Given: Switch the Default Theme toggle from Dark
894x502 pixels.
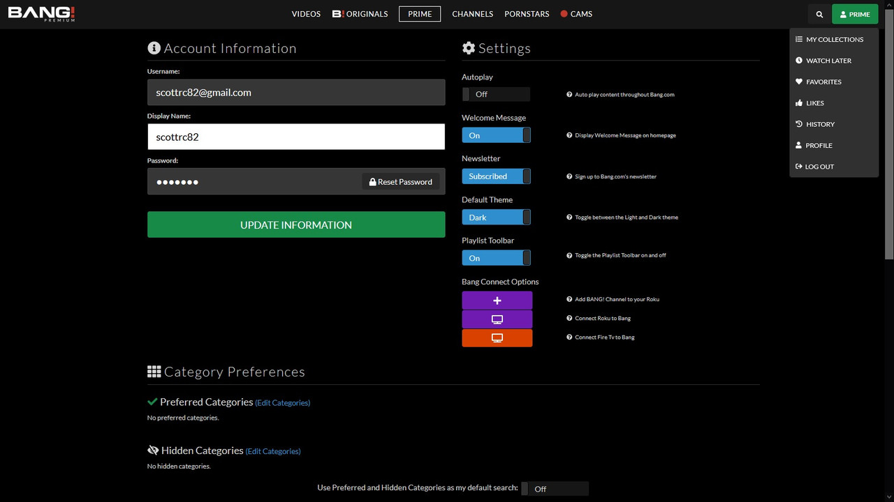Looking at the screenshot, I should [496, 218].
